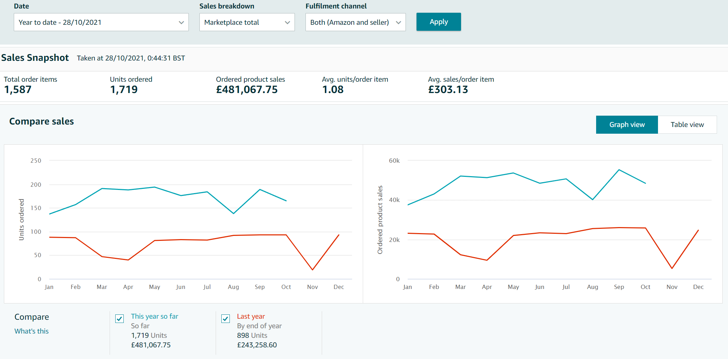728x359 pixels.
Task: Click the This year so far label
Action: click(x=155, y=316)
